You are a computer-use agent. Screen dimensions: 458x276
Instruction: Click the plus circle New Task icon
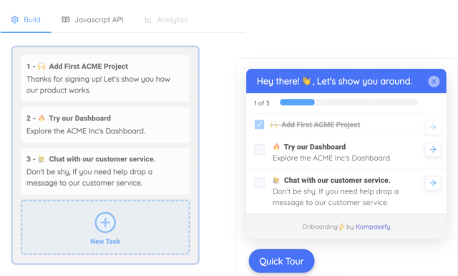point(105,222)
